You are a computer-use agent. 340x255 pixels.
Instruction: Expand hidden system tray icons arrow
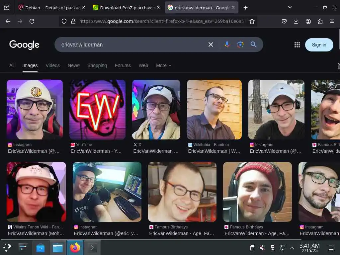click(292, 248)
